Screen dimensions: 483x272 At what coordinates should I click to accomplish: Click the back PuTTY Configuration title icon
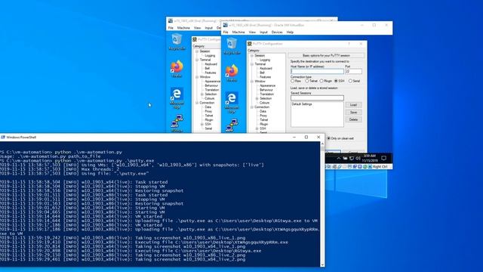[195, 39]
